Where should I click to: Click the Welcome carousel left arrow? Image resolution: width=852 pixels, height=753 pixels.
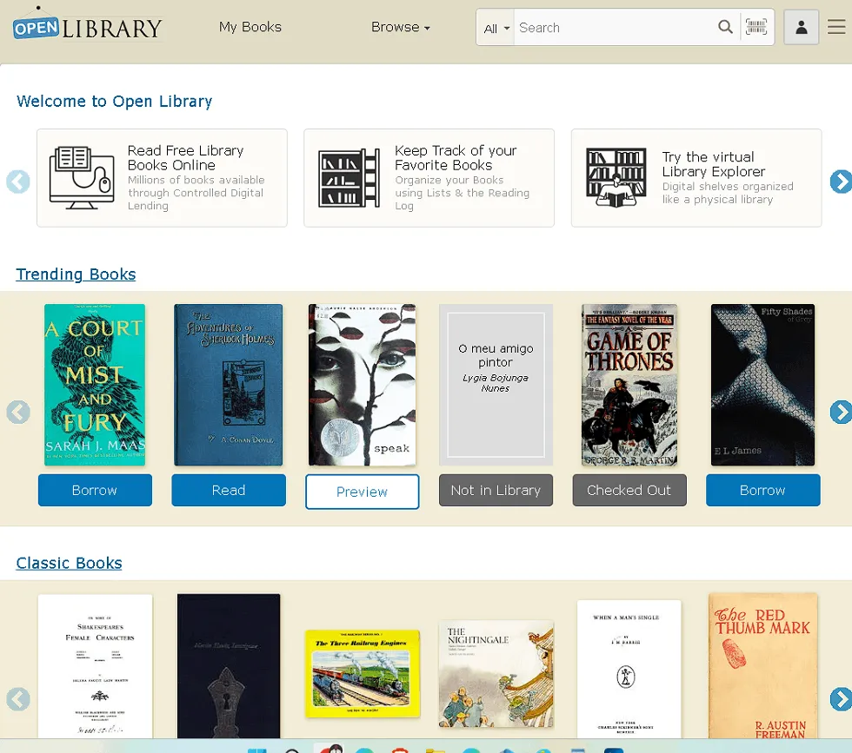(18, 182)
